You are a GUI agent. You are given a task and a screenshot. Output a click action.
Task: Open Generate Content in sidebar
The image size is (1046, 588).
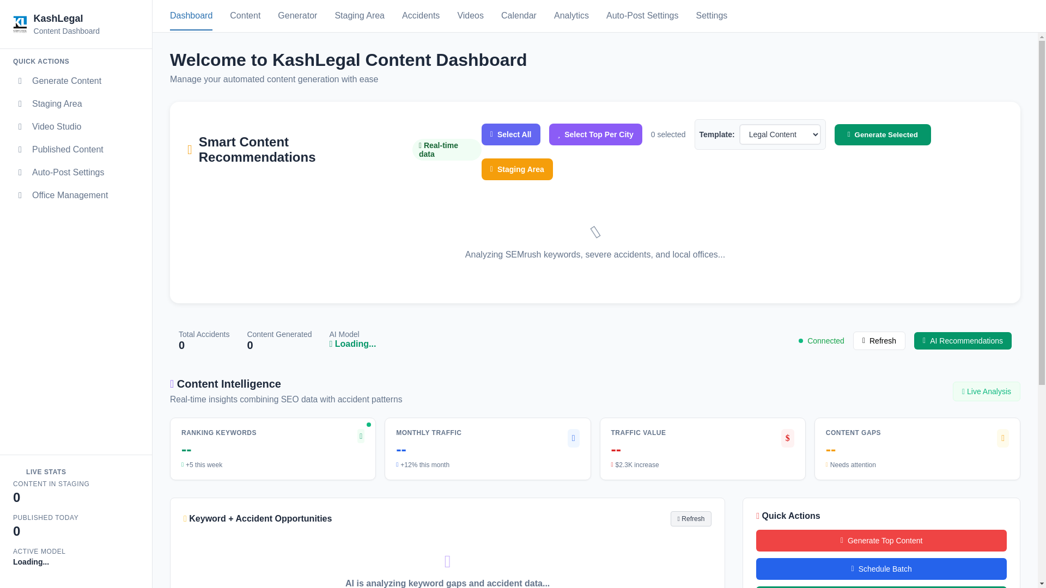pyautogui.click(x=76, y=81)
